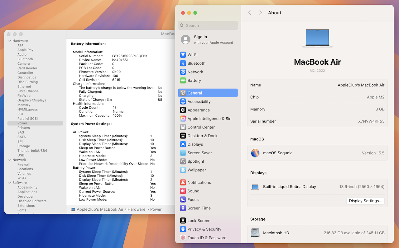Click the Appearance icon
Image resolution: width=399 pixels, height=248 pixels.
point(183,110)
